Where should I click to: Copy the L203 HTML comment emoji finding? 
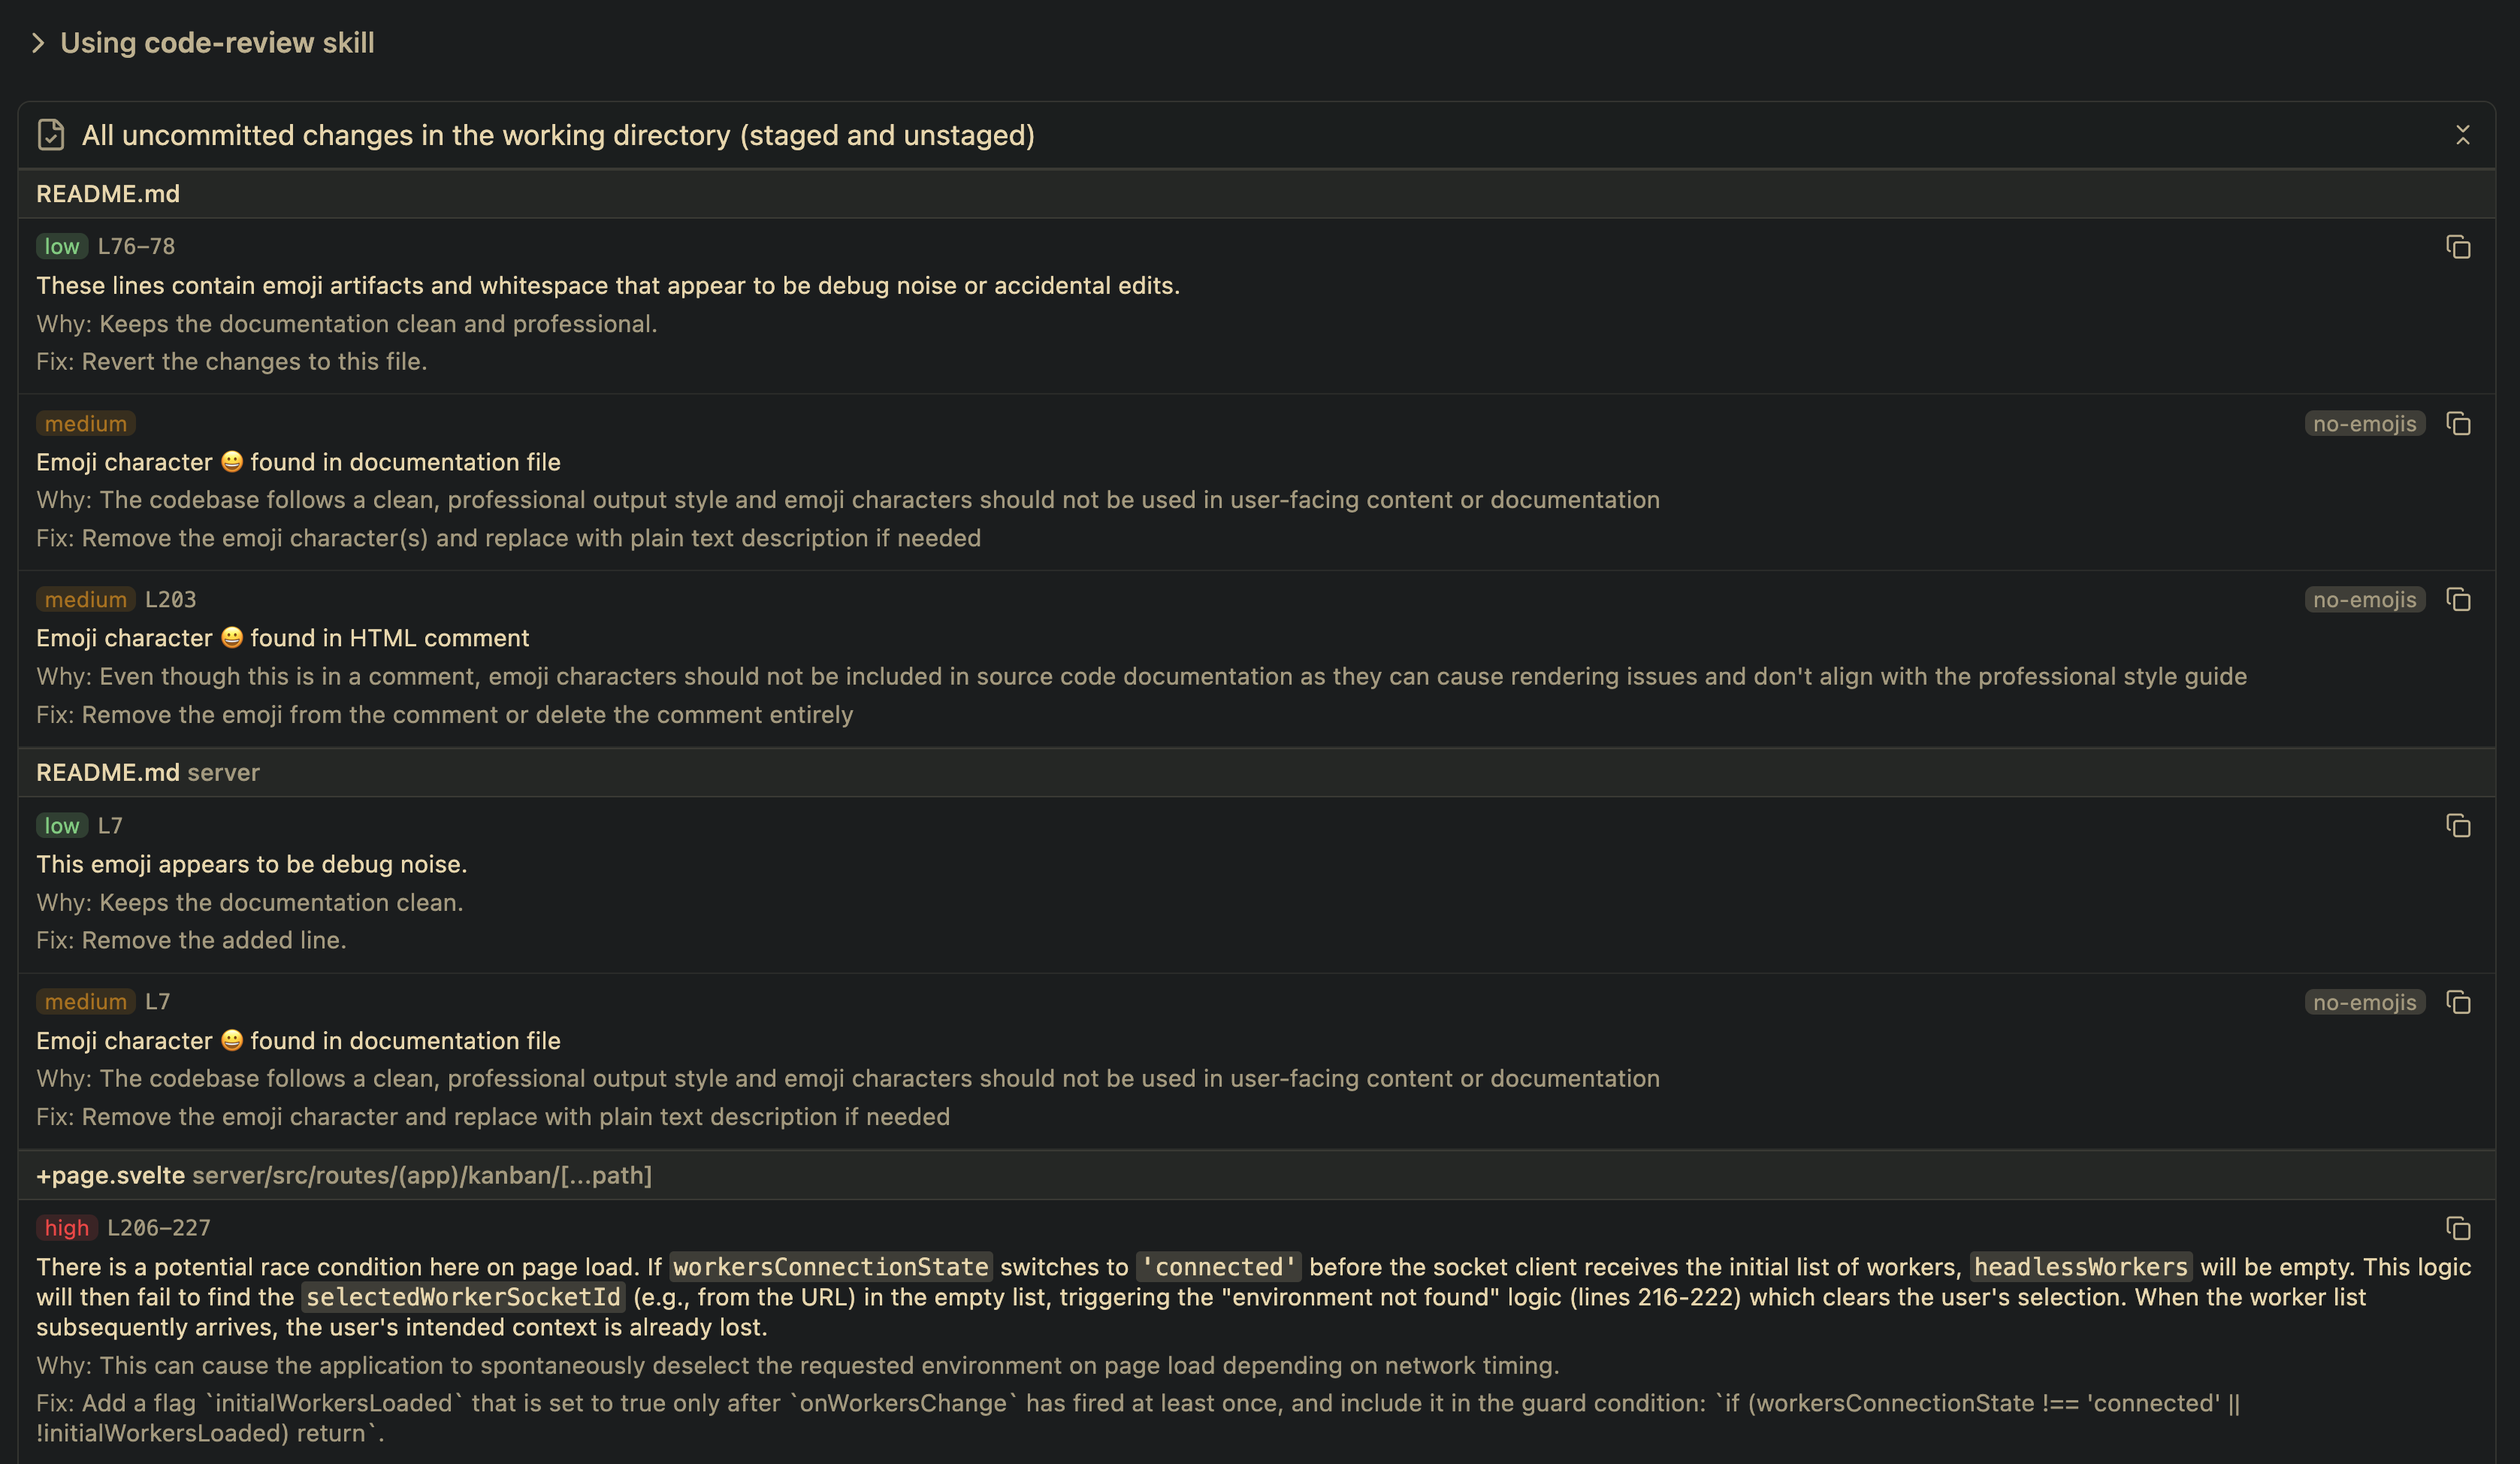pos(2458,600)
